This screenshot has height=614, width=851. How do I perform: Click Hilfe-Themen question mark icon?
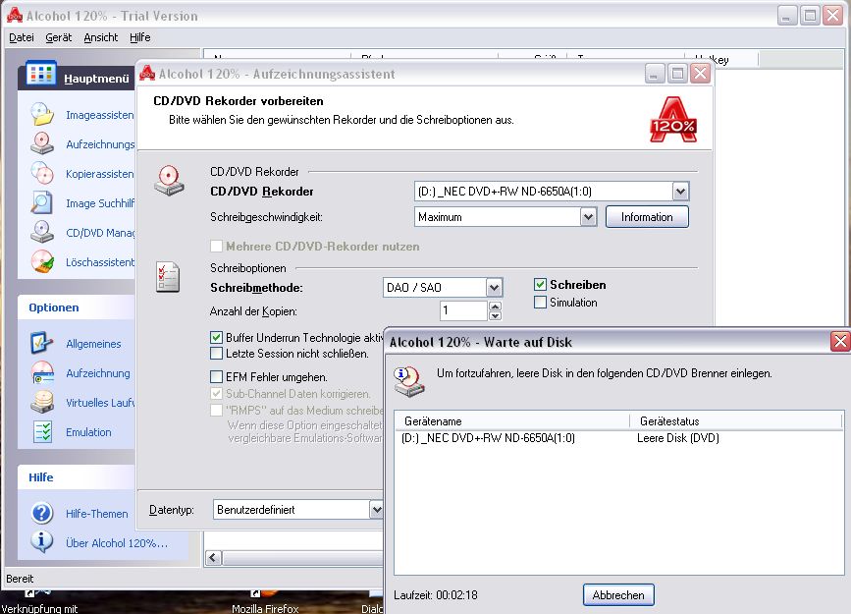[x=42, y=513]
